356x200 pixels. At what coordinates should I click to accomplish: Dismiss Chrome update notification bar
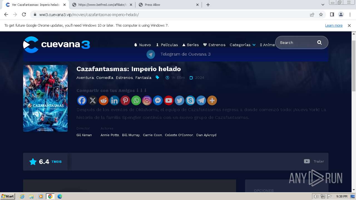point(349,25)
